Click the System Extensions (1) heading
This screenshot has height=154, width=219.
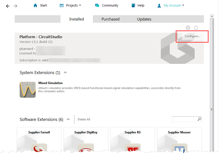(x=40, y=72)
